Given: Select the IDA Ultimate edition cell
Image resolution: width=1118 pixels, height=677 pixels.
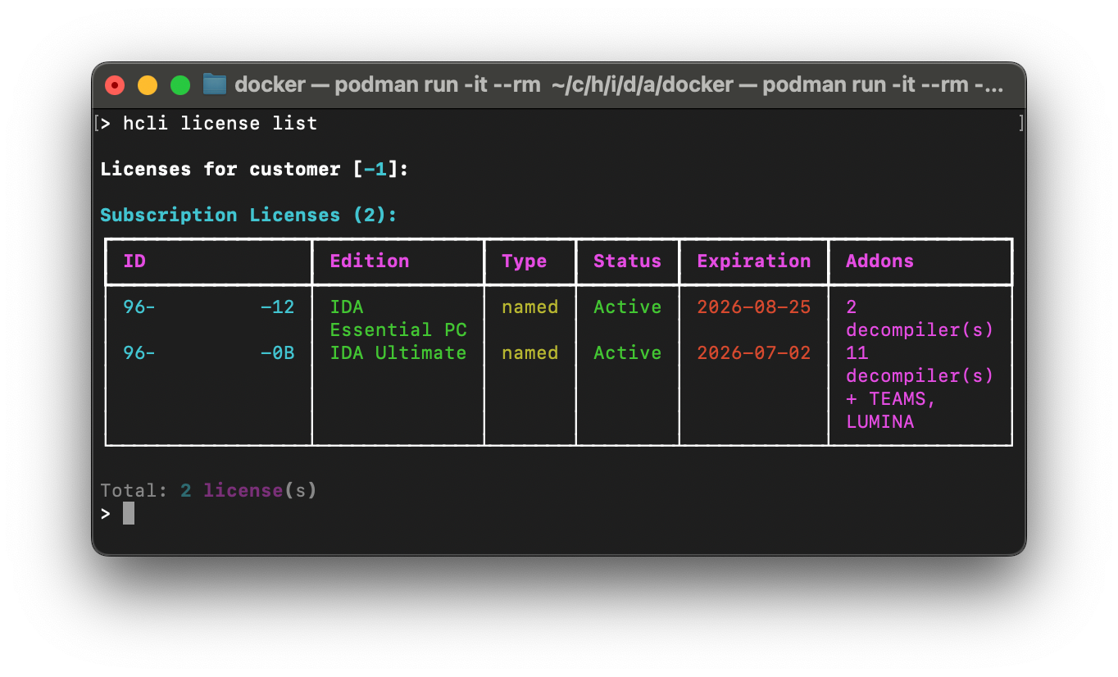Looking at the screenshot, I should (398, 352).
